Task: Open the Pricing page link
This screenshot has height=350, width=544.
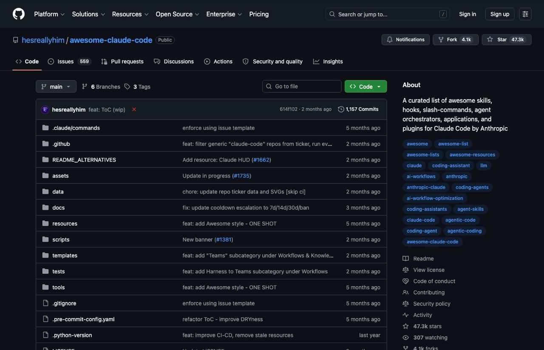Action: pos(259,14)
